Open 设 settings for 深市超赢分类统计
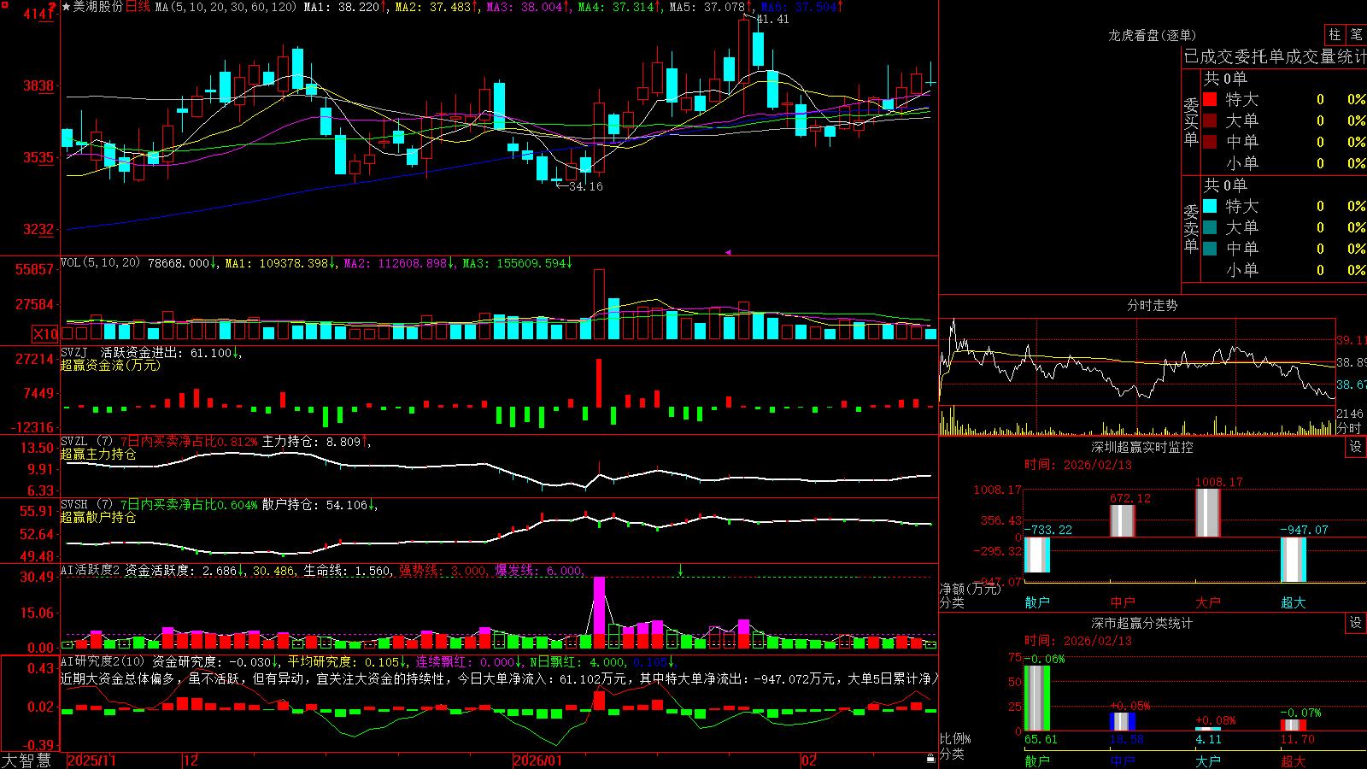This screenshot has height=769, width=1367. [1355, 623]
